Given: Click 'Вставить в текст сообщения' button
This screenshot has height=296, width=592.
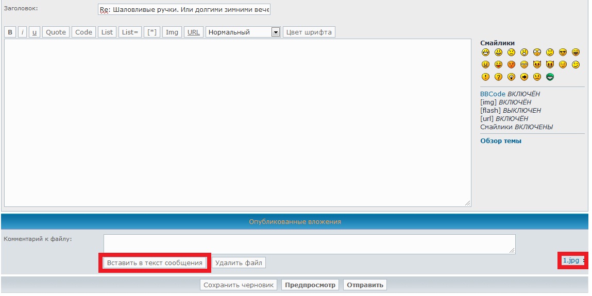Looking at the screenshot, I should coord(155,263).
